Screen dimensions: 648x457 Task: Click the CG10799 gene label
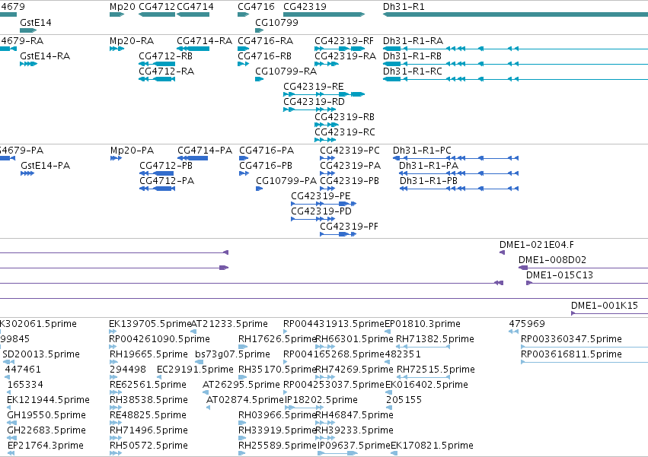(x=276, y=23)
